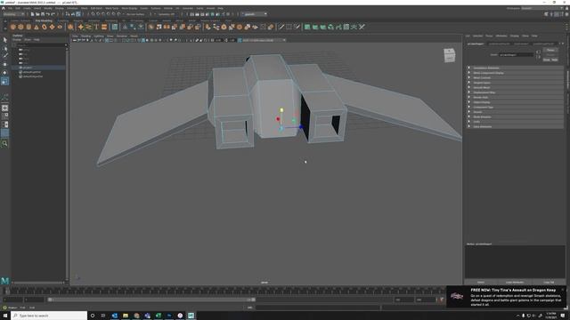Click the Open Scene icon

[x=37, y=14]
